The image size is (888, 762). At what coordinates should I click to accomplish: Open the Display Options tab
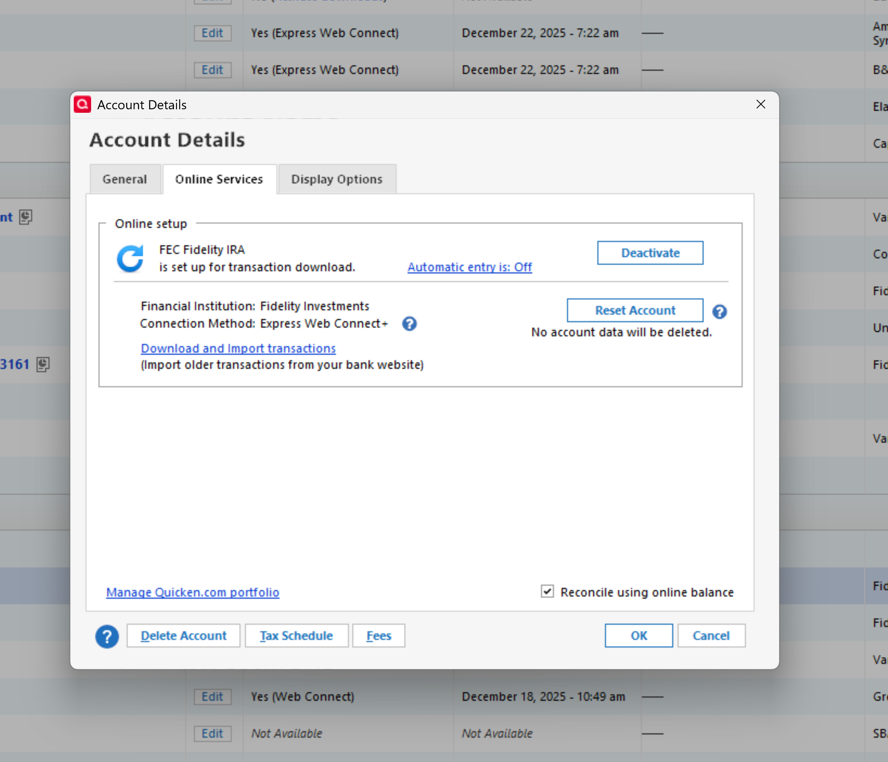pos(337,179)
